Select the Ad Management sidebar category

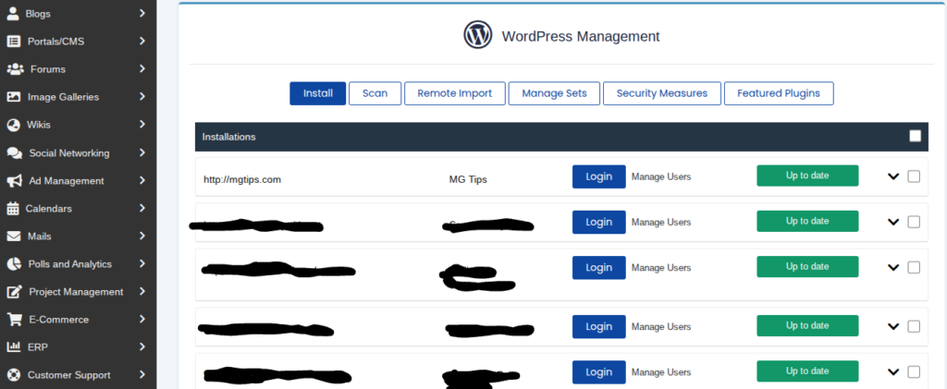pos(78,181)
